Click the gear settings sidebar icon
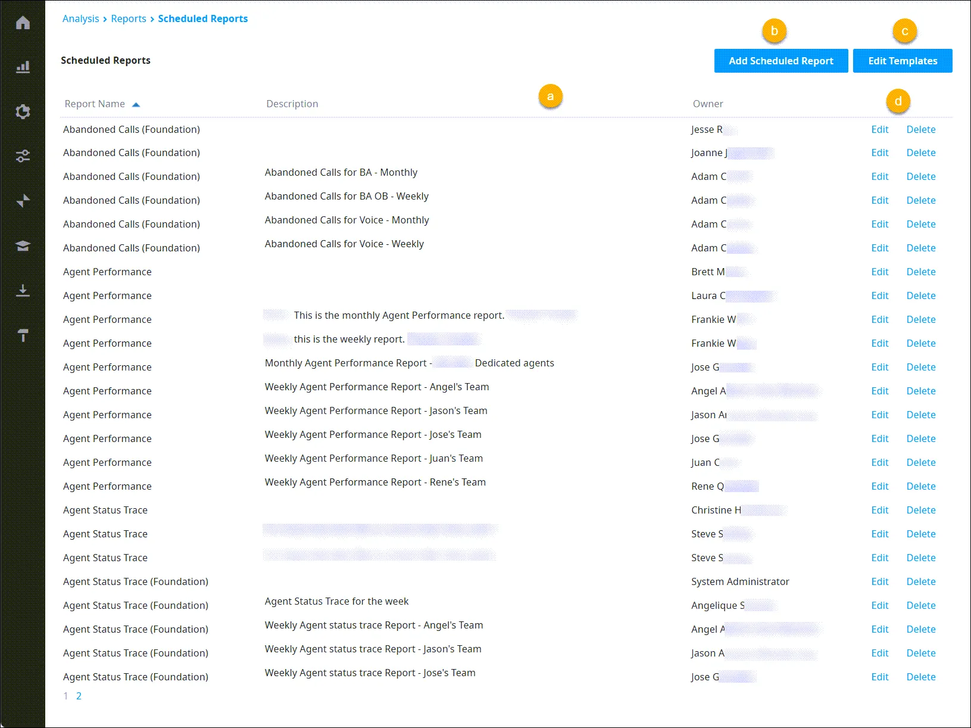 point(23,111)
